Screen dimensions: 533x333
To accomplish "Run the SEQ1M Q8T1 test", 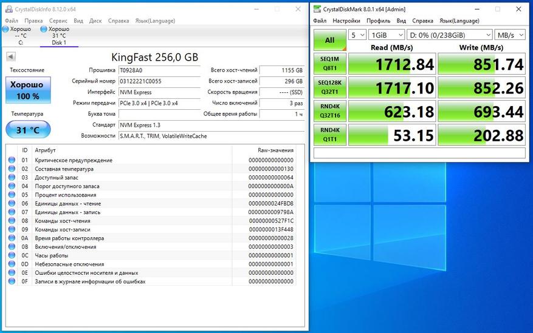I will 329,64.
